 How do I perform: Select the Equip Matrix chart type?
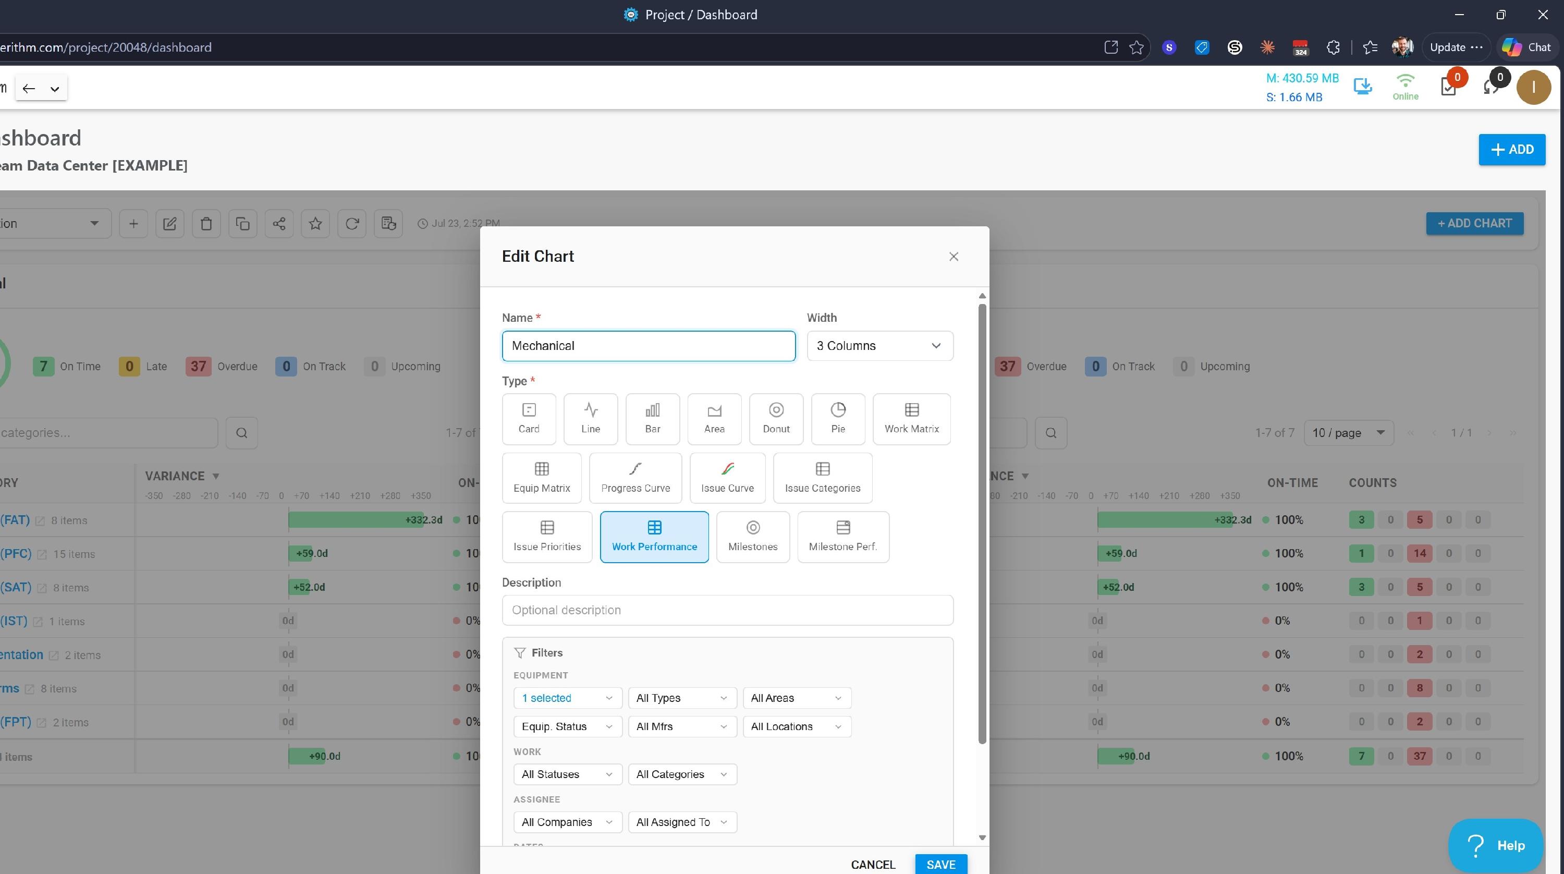coord(542,478)
